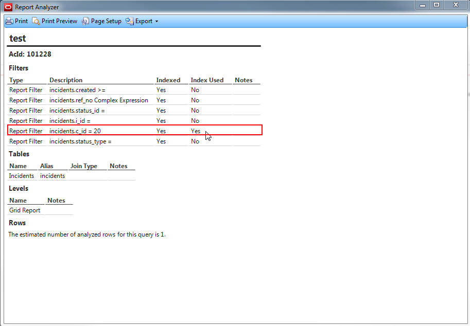Image resolution: width=470 pixels, height=326 pixels.
Task: Click the estimated analyzed rows sentence
Action: 87,234
